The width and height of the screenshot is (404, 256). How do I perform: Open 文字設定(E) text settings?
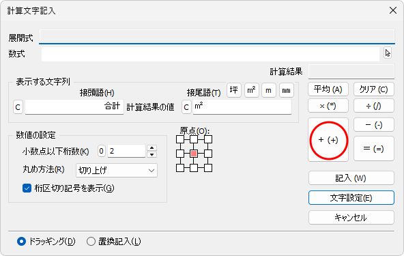(351, 198)
